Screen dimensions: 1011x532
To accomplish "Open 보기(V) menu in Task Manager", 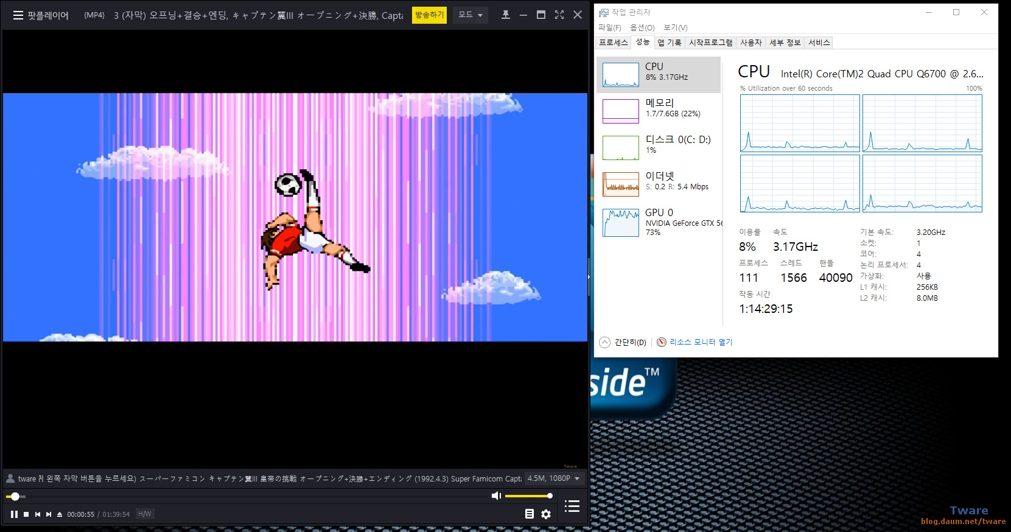I will (676, 27).
